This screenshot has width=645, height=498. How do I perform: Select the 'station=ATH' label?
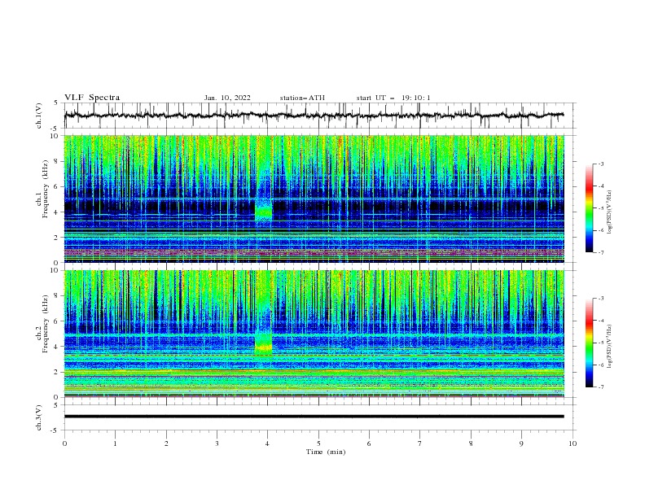coord(302,98)
